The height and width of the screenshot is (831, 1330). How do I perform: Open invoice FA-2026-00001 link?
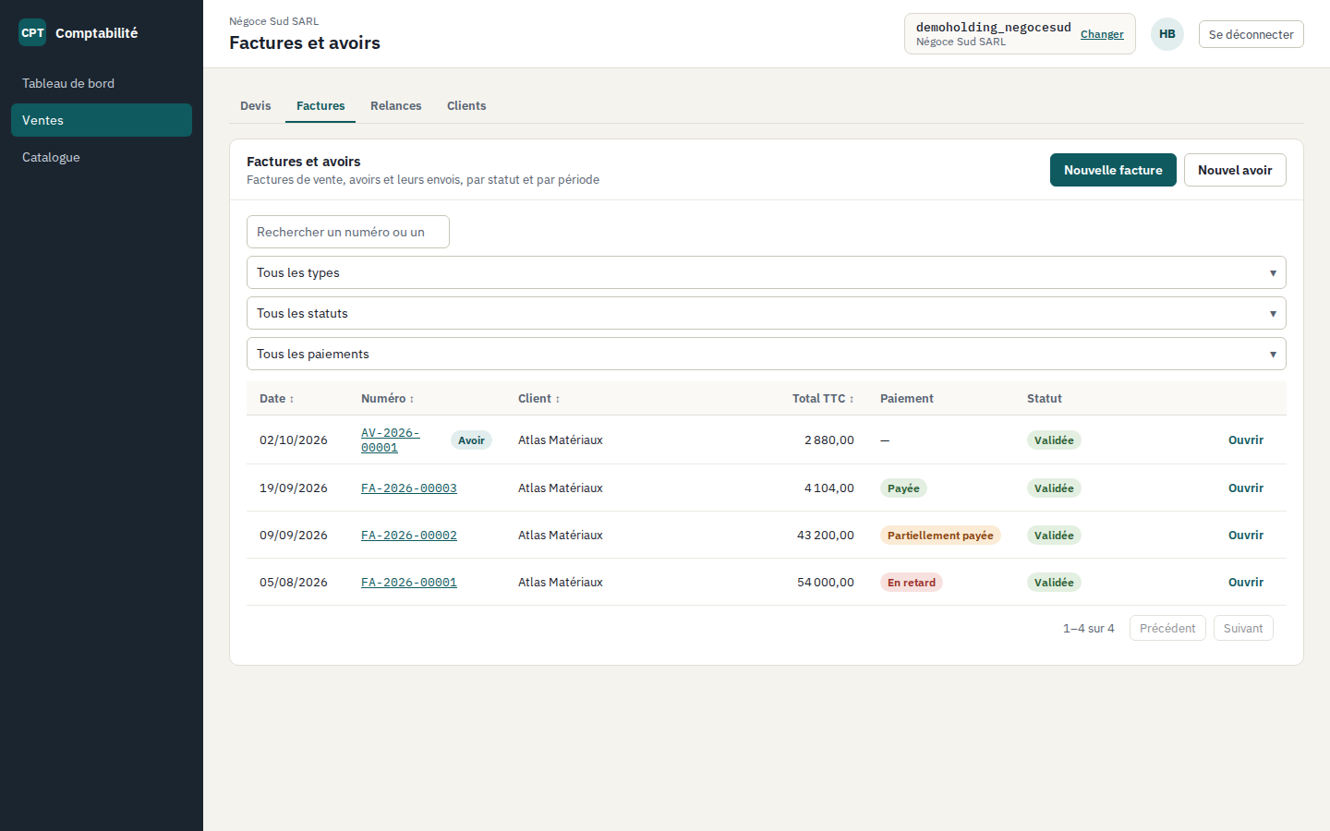click(x=409, y=583)
